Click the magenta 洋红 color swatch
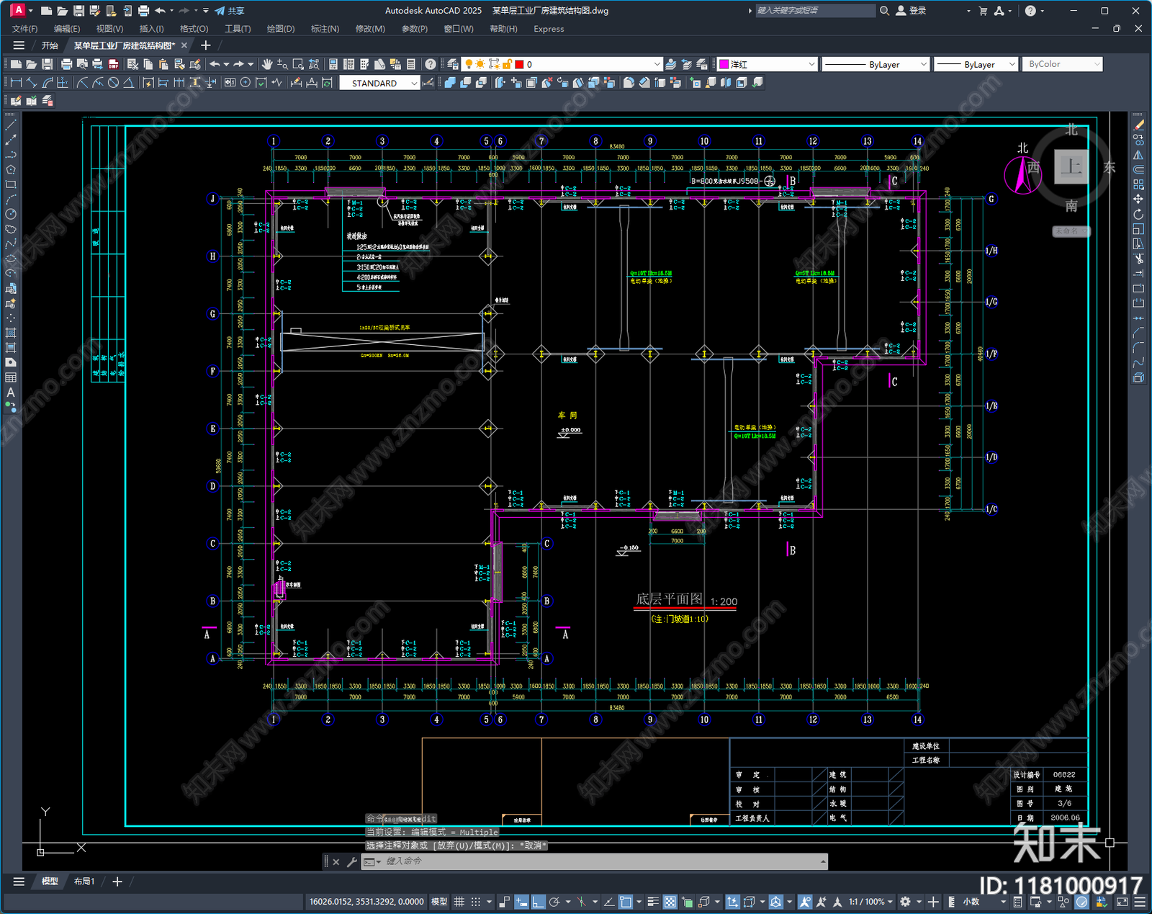1152x914 pixels. (x=724, y=64)
